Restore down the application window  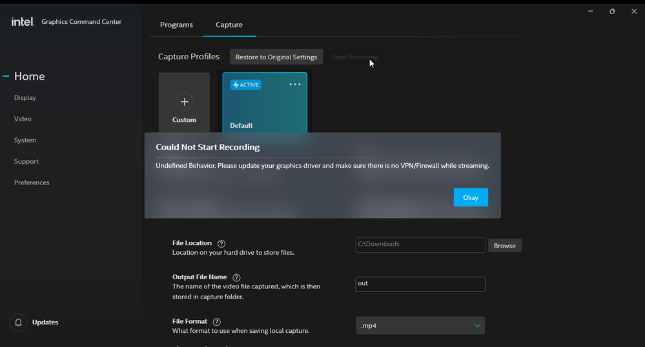pos(612,11)
